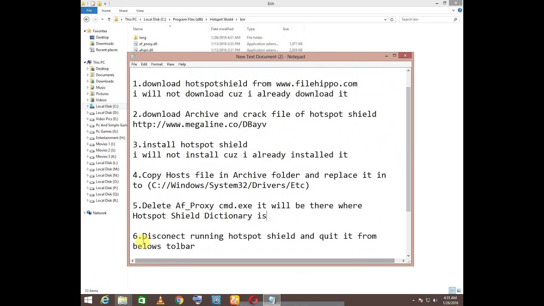
Task: Open Notepad View menu
Action: point(170,64)
